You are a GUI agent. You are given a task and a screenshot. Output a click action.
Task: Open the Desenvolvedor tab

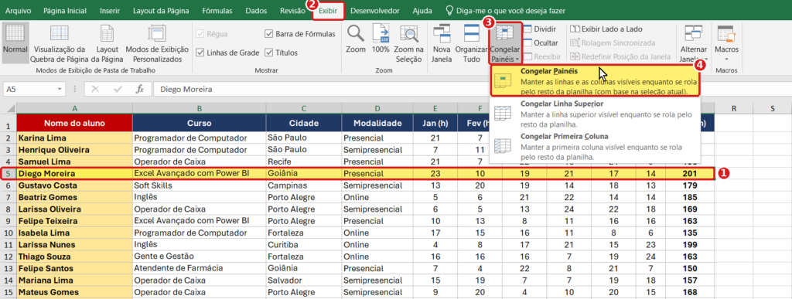pos(375,10)
